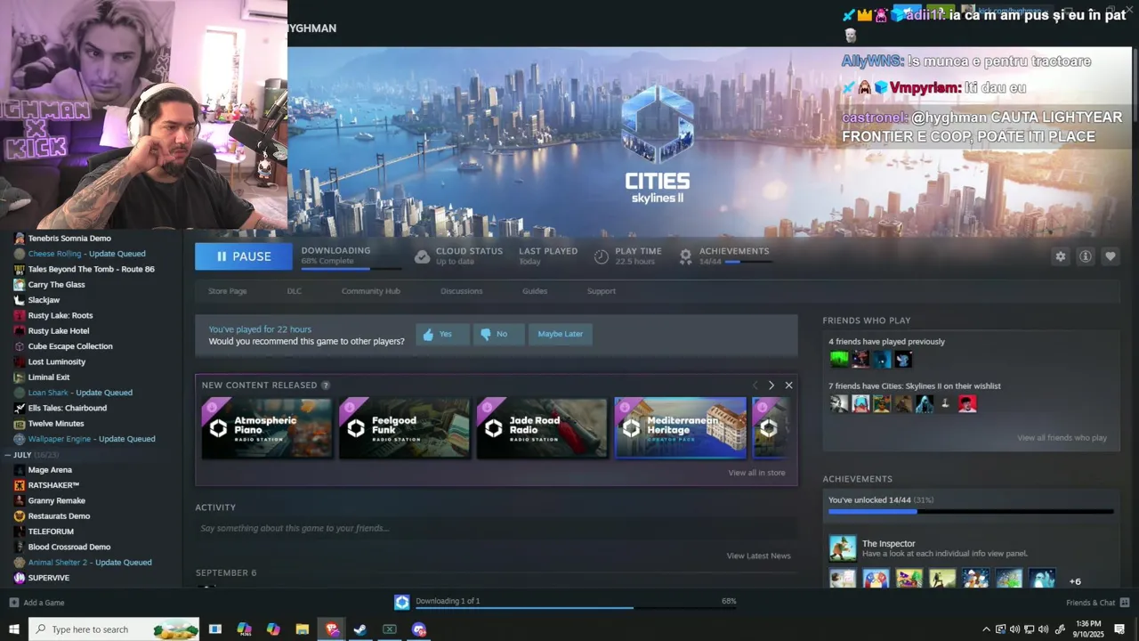Open Task View on the taskbar

tap(215, 629)
